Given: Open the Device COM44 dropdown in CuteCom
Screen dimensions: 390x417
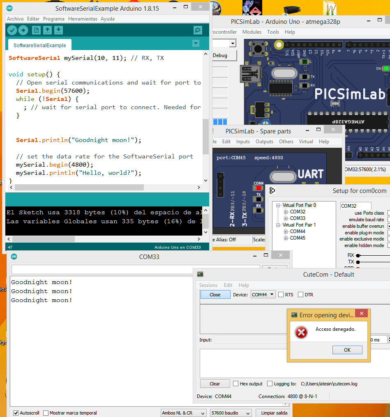Looking at the screenshot, I should pos(263,294).
